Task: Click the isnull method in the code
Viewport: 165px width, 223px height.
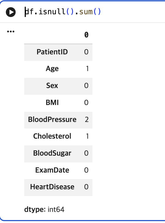Action: [x=52, y=12]
